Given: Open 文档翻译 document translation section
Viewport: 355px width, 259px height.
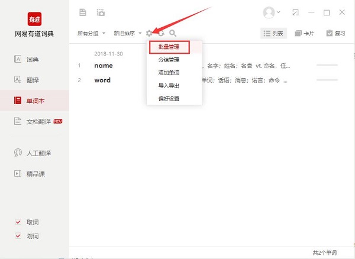Looking at the screenshot, I should (38, 121).
